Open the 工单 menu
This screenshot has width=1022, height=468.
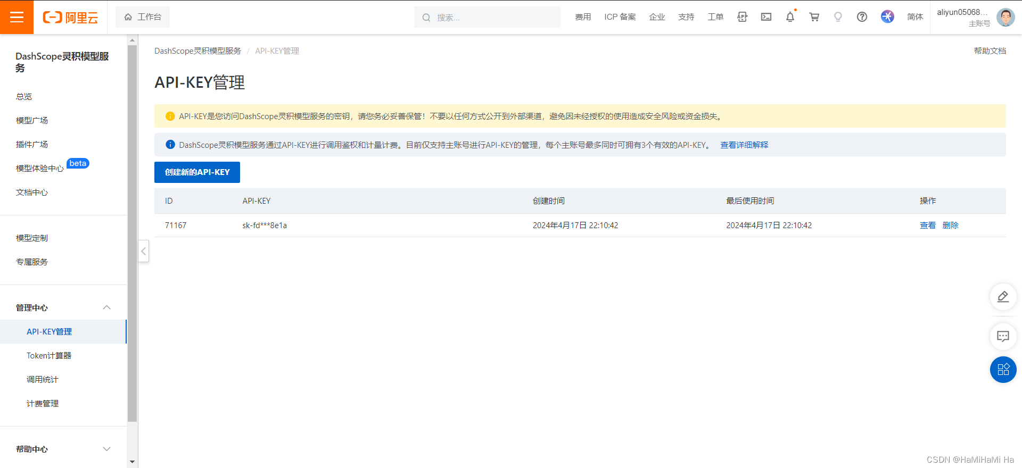716,17
